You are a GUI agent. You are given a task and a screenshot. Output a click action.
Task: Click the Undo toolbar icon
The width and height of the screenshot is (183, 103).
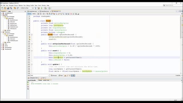click(x=15, y=8)
